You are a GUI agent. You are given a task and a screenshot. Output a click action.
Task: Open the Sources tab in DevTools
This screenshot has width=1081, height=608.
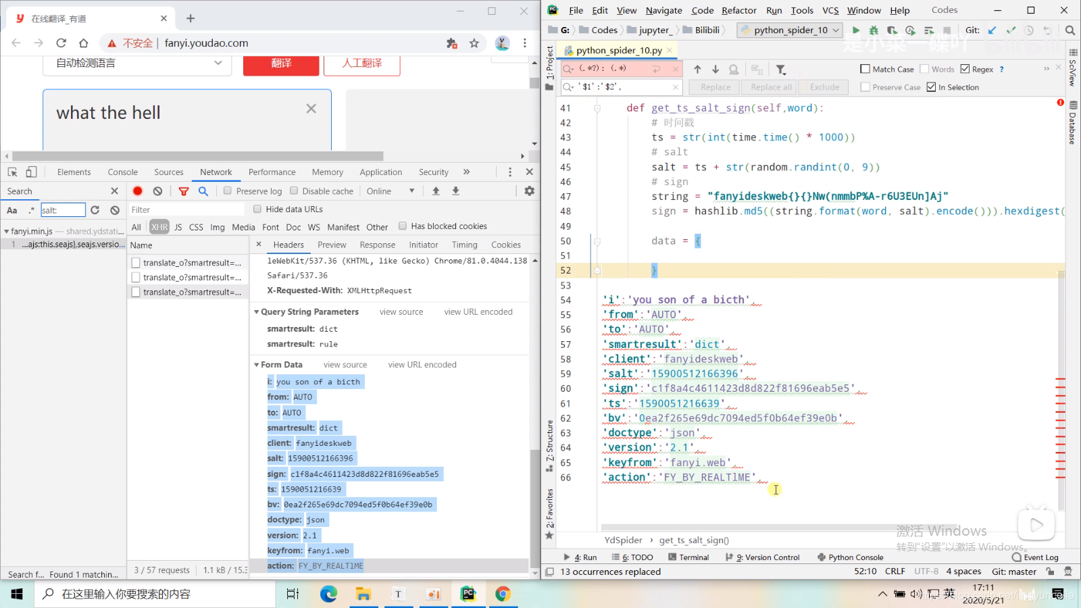pyautogui.click(x=169, y=172)
